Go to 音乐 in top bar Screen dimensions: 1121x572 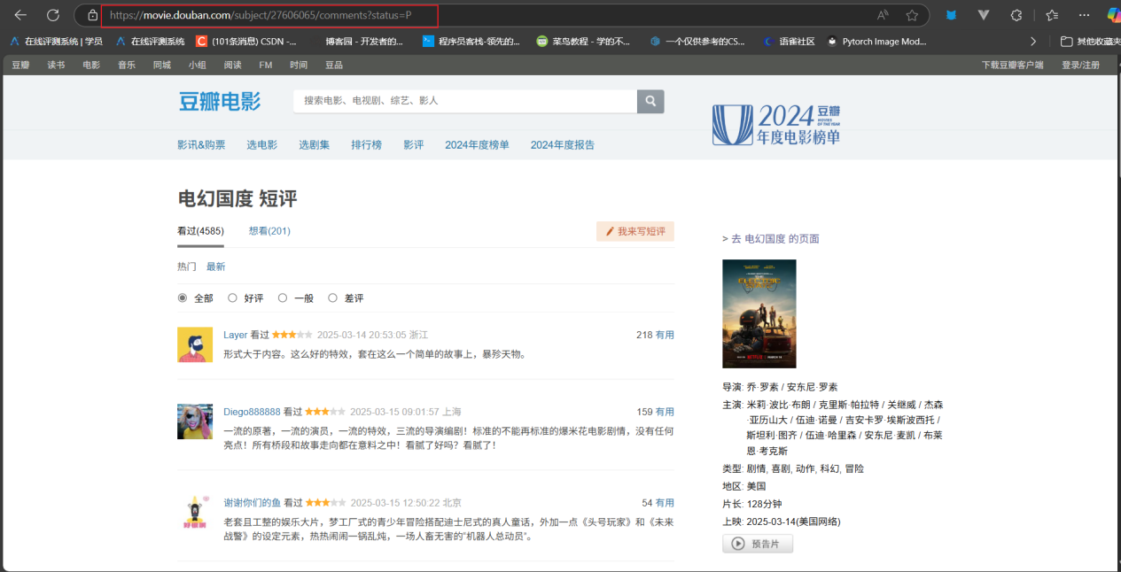point(127,65)
